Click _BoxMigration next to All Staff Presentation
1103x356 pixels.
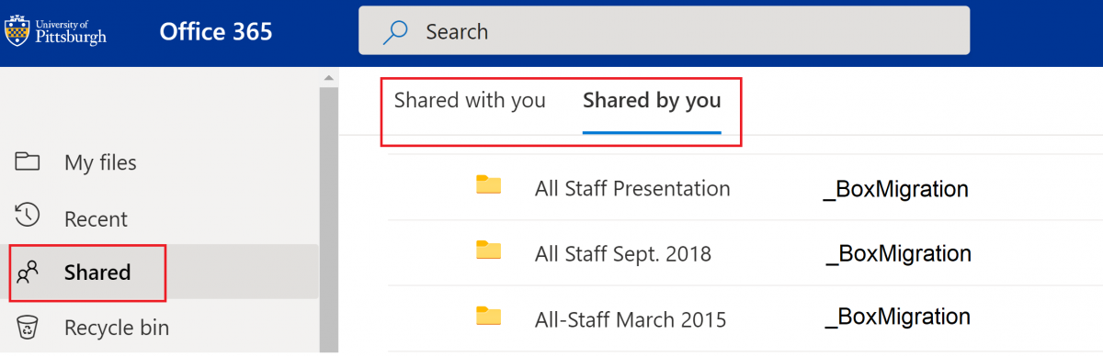(895, 189)
